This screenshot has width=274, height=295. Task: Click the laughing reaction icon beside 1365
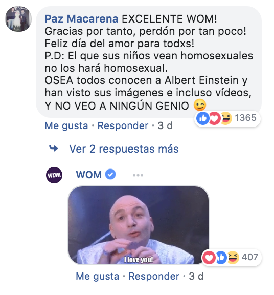226,118
